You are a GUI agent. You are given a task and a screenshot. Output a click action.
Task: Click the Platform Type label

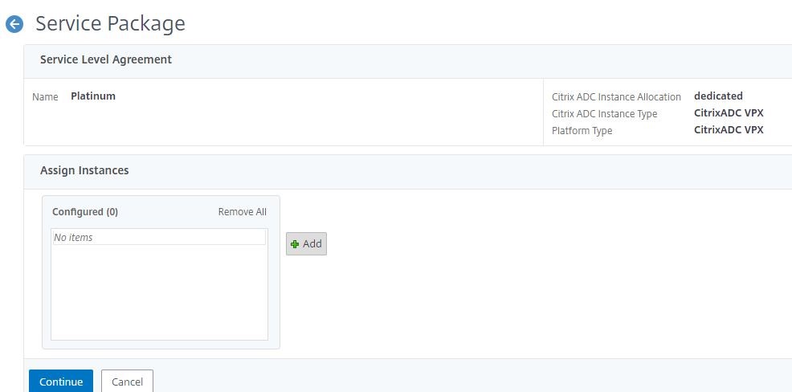(582, 130)
